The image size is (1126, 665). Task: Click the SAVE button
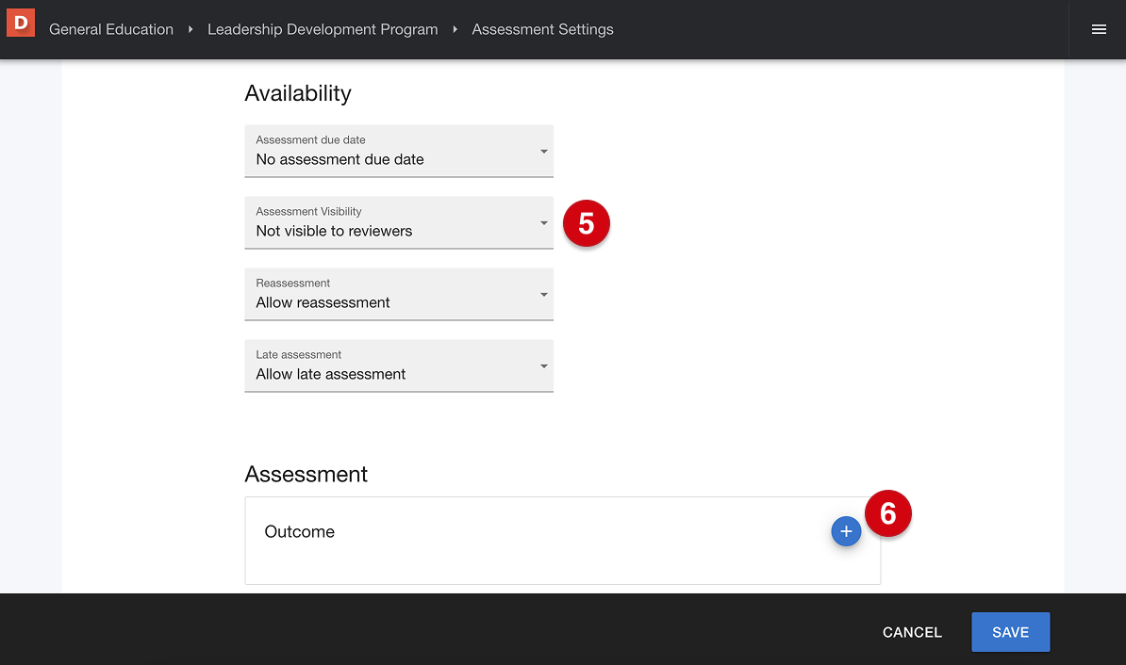coord(1010,632)
